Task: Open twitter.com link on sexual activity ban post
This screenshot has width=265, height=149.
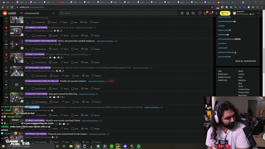Action: coord(153,107)
